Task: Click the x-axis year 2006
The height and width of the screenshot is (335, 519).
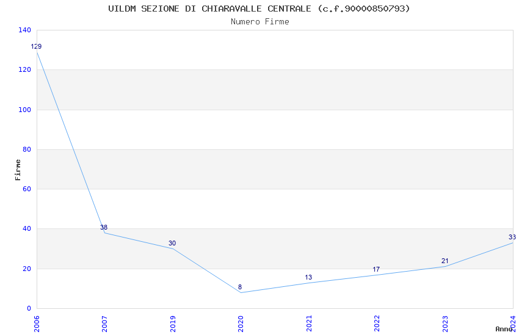Action: pos(37,324)
